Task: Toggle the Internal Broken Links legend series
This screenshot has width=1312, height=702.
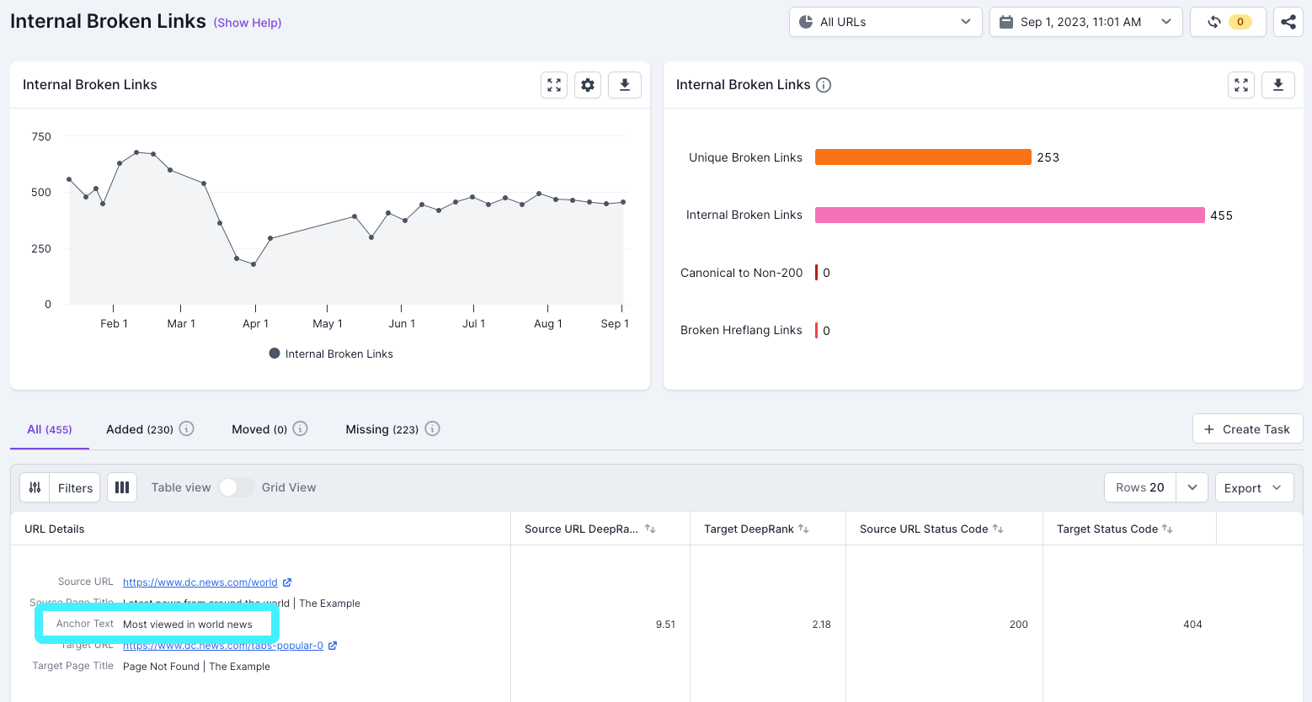Action: [x=331, y=354]
